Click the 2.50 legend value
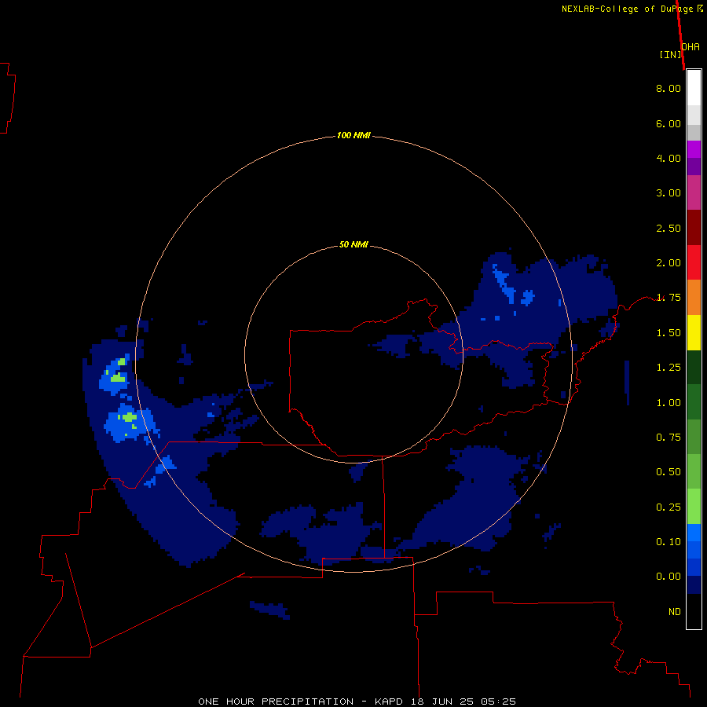Image resolution: width=707 pixels, height=707 pixels. pos(669,228)
